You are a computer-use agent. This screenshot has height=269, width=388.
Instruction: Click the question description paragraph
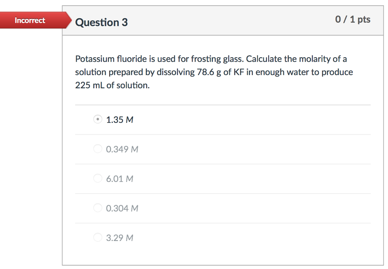click(214, 72)
